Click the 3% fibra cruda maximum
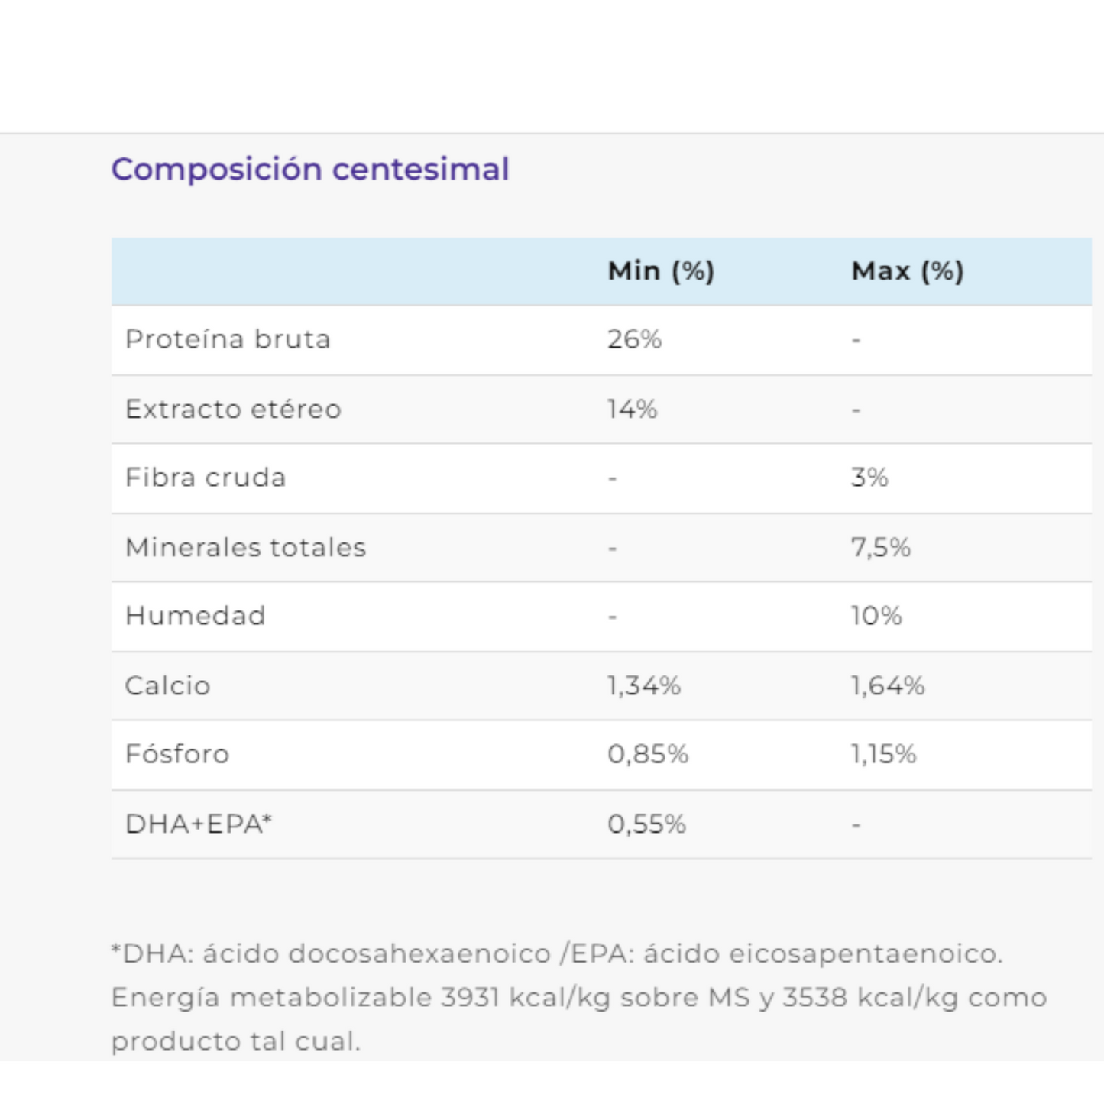Viewport: 1104px width, 1104px height. 869,478
